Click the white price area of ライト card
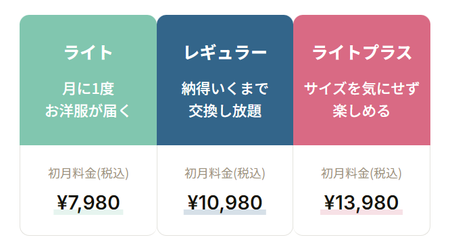The width and height of the screenshot is (450, 250). point(89,191)
